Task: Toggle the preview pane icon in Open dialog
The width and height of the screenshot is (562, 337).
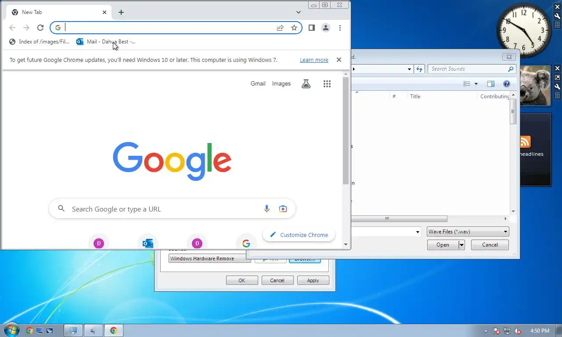Action: [491, 84]
